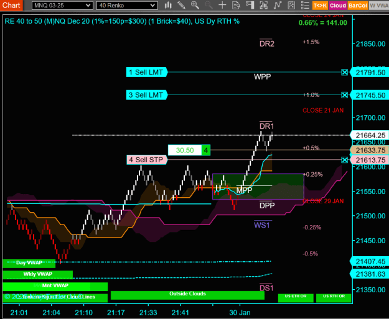Click the 30.50 position profit label
Viewport: 389px width, 319px height.
tap(185, 150)
